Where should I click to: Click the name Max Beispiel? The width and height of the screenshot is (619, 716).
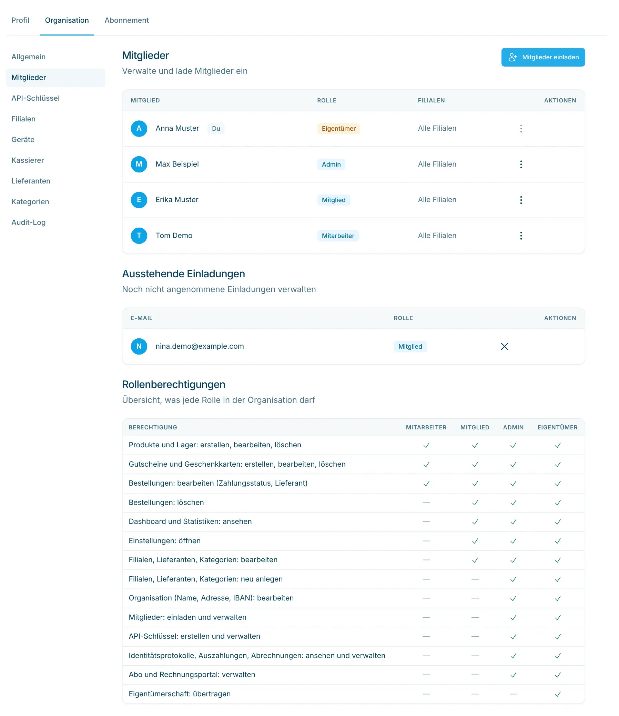177,164
